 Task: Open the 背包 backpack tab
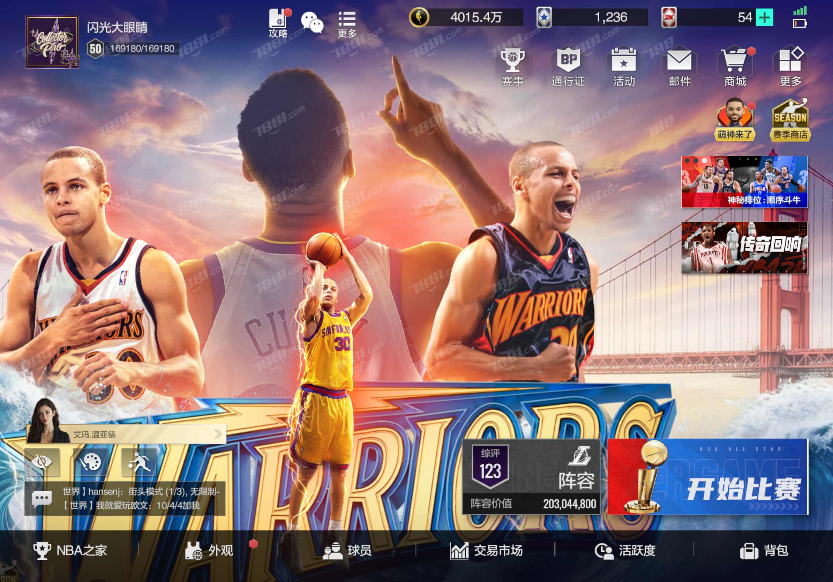[x=764, y=551]
